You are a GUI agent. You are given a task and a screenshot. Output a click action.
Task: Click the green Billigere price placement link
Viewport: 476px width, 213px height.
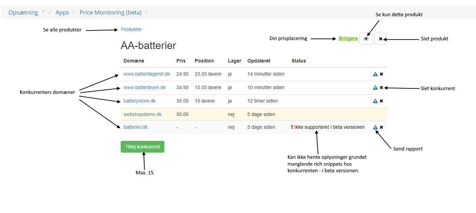coord(348,38)
